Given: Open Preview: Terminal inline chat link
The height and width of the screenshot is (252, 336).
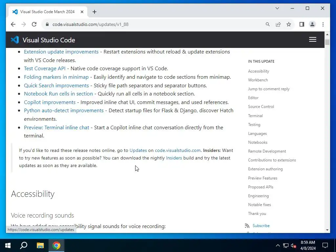Looking at the screenshot, I should tap(56, 127).
